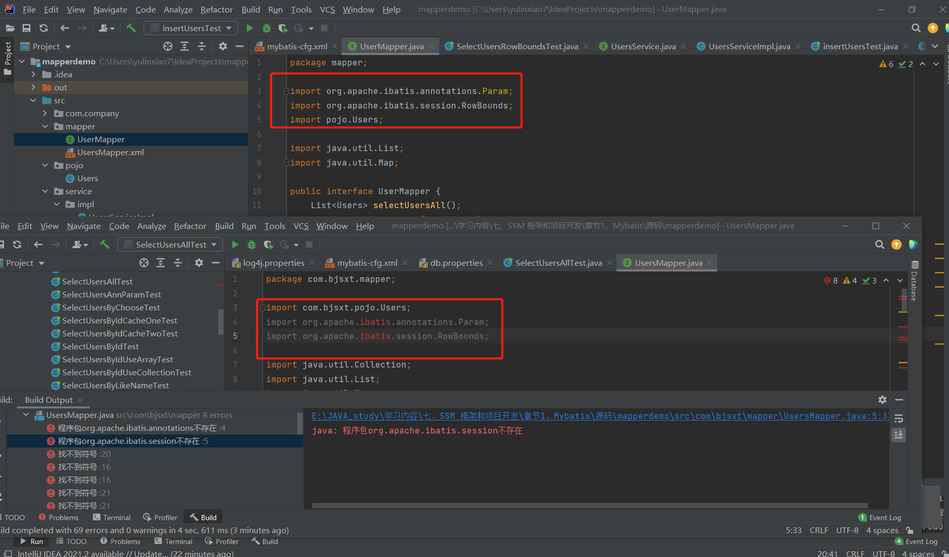949x557 pixels.
Task: Collapse UsersMapper.java errors node in build tree
Action: tap(26, 415)
